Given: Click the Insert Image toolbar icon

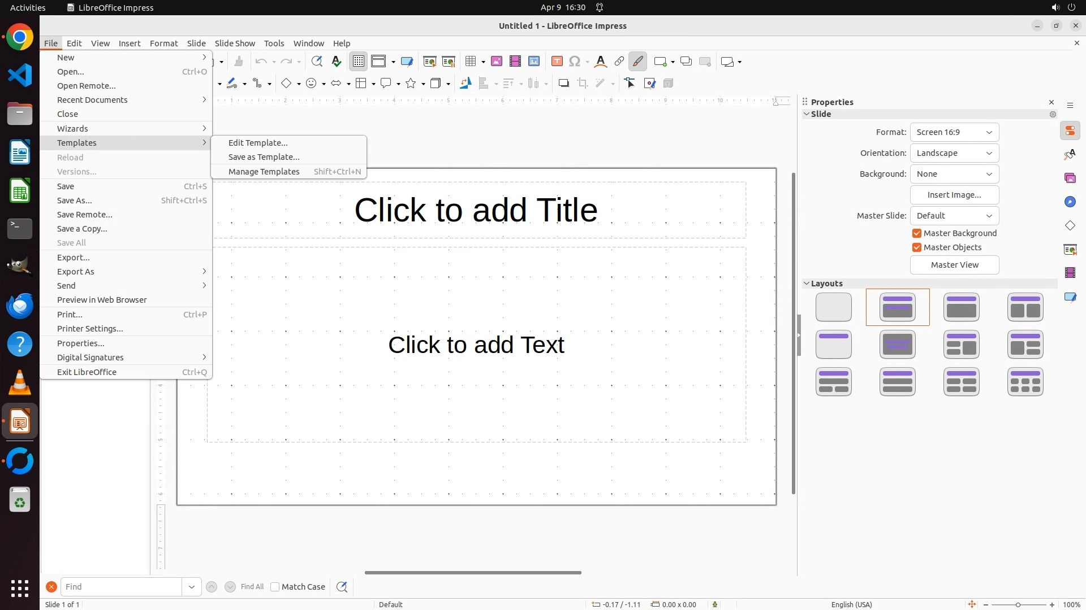Looking at the screenshot, I should tap(497, 62).
